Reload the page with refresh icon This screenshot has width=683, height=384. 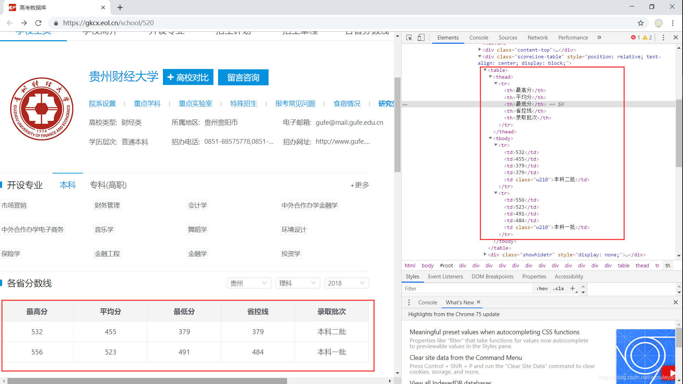point(38,23)
